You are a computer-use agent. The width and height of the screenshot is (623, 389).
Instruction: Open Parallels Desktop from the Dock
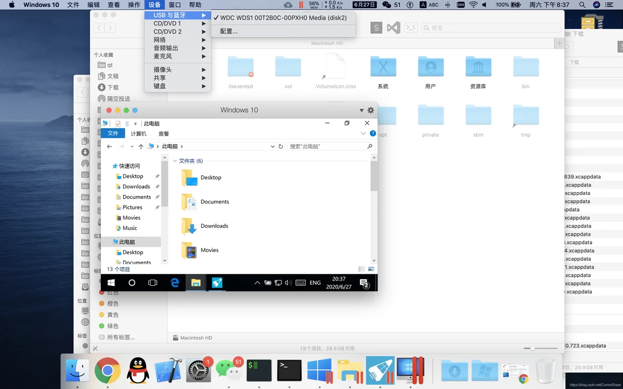coord(411,370)
